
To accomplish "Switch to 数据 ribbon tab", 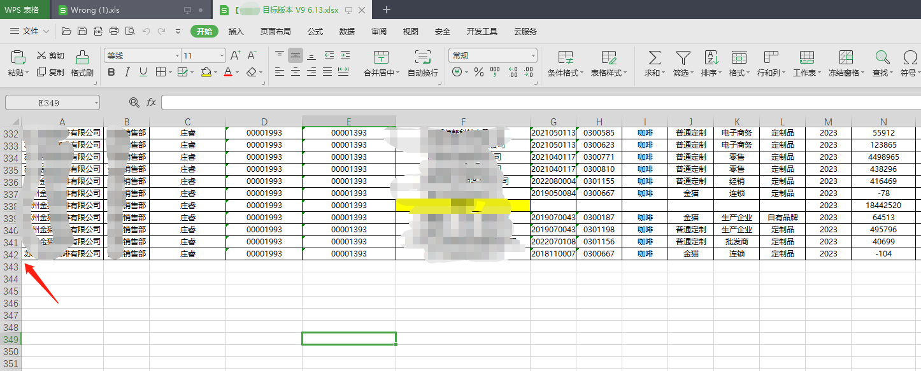I will point(347,31).
